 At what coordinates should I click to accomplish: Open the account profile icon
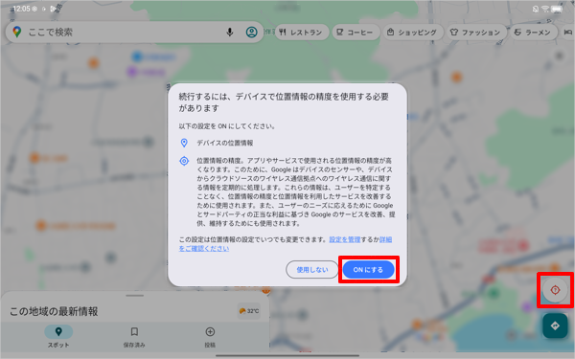click(251, 33)
